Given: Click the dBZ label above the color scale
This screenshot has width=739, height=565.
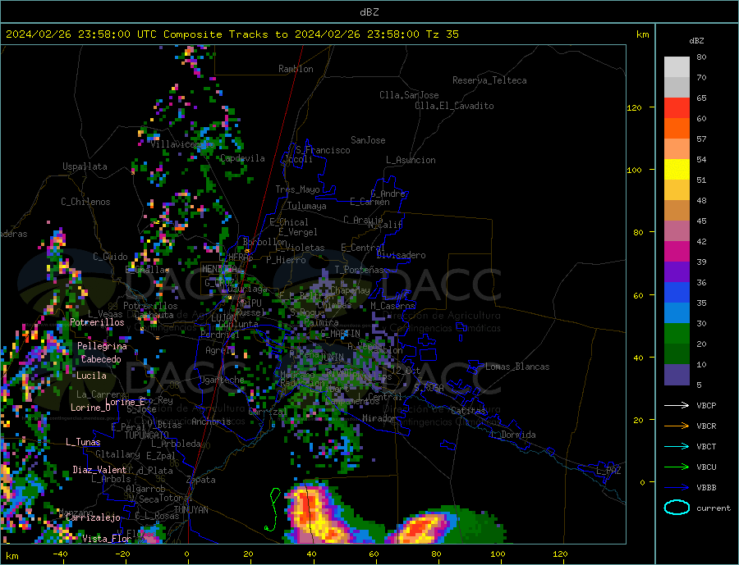Looking at the screenshot, I should pos(696,41).
